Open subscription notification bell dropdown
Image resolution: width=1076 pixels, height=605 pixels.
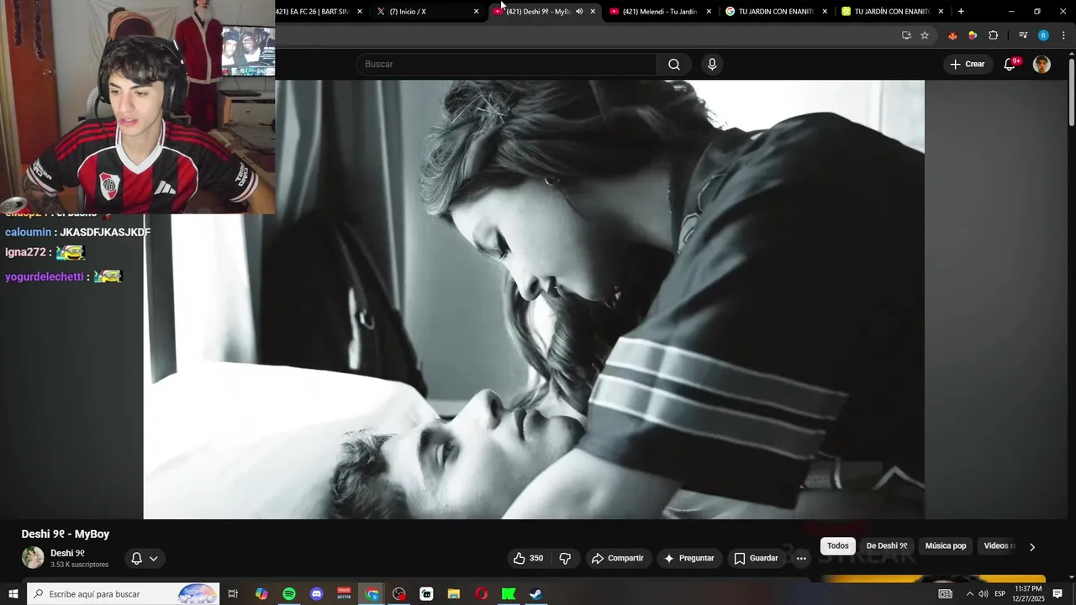click(145, 558)
